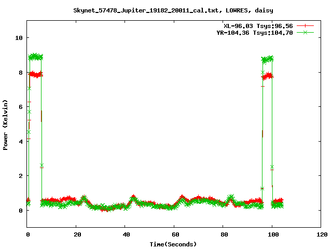Click the y-axis tick label 6

[21, 107]
